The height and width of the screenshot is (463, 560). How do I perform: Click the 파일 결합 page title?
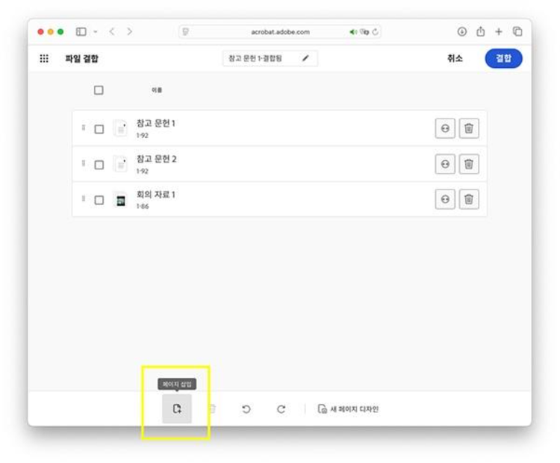click(82, 58)
